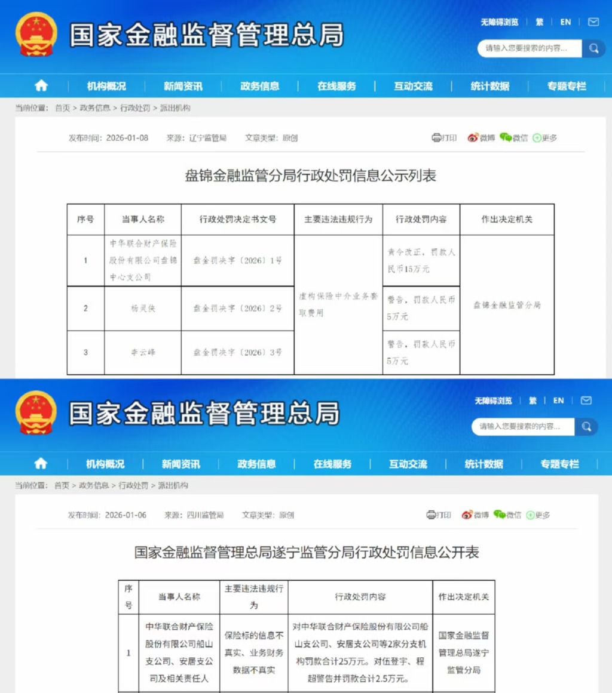The image size is (612, 693).
Task: Share the 2026-01-08 article to 微博
Action: pos(481,138)
